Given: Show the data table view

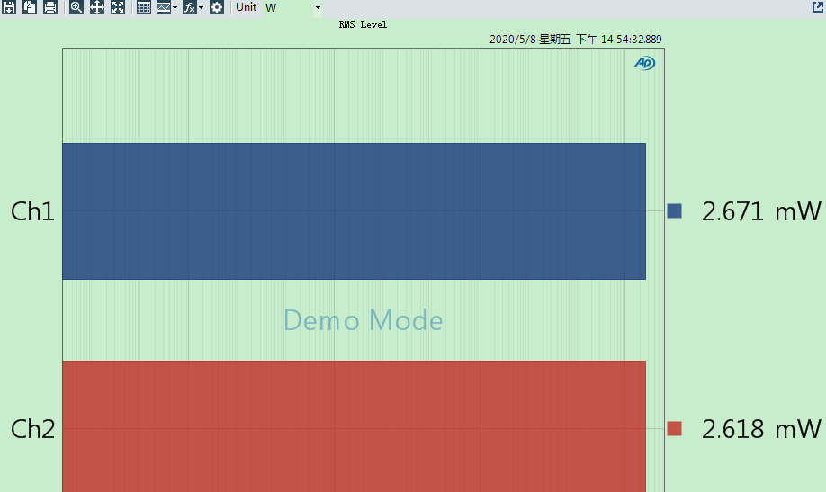Looking at the screenshot, I should coord(143,7).
